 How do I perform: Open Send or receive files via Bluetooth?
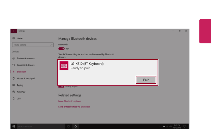point(74,107)
